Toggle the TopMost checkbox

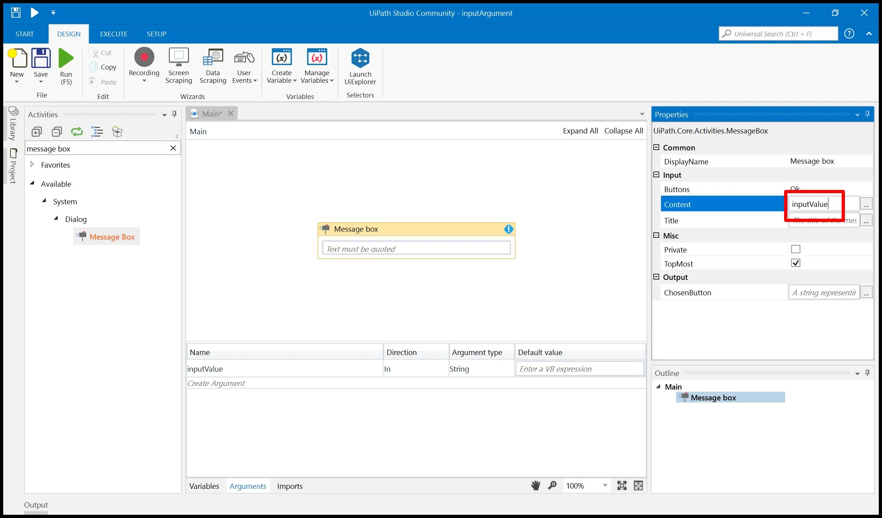(x=796, y=263)
